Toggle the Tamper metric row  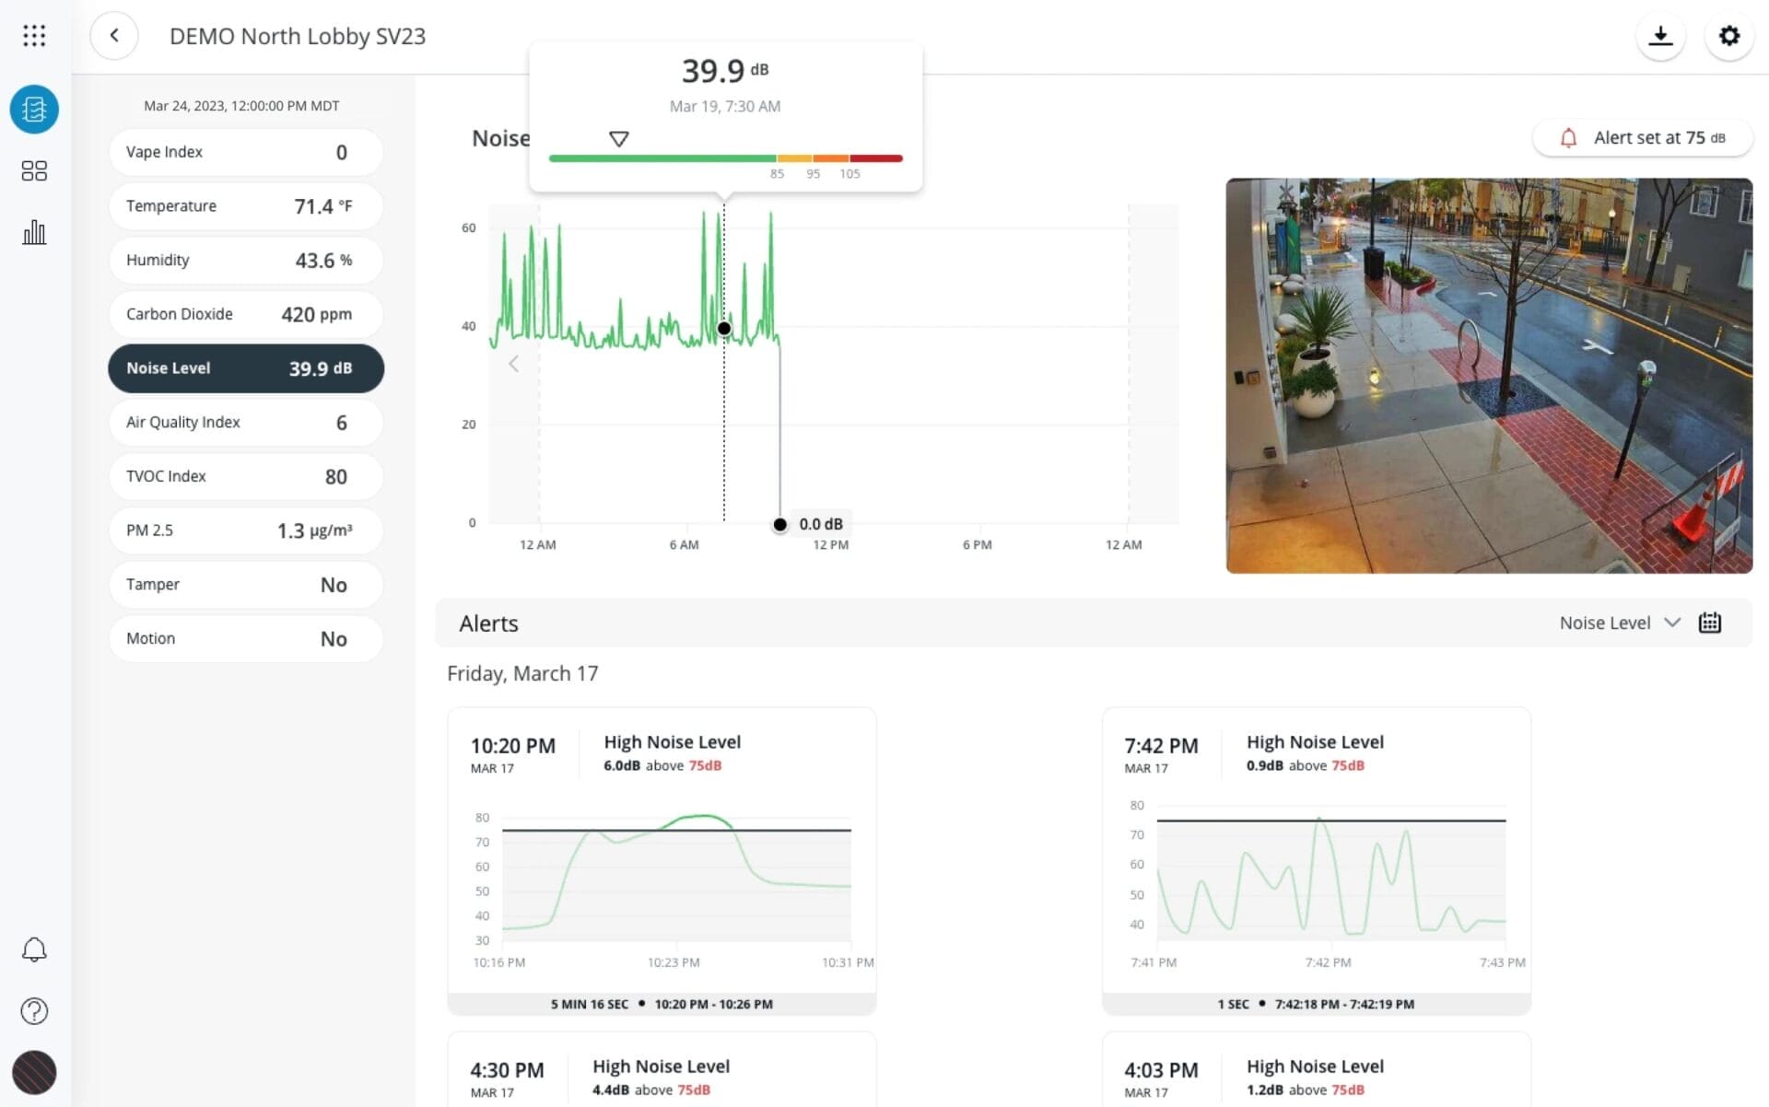244,584
